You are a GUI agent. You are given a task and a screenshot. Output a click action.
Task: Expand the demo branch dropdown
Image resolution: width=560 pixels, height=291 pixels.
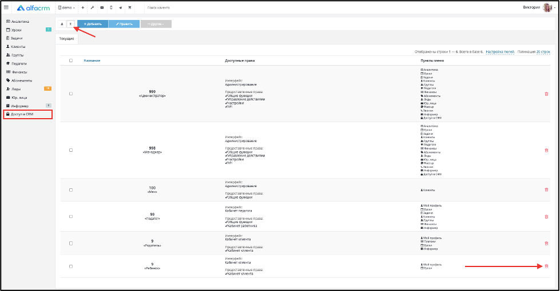pos(66,7)
